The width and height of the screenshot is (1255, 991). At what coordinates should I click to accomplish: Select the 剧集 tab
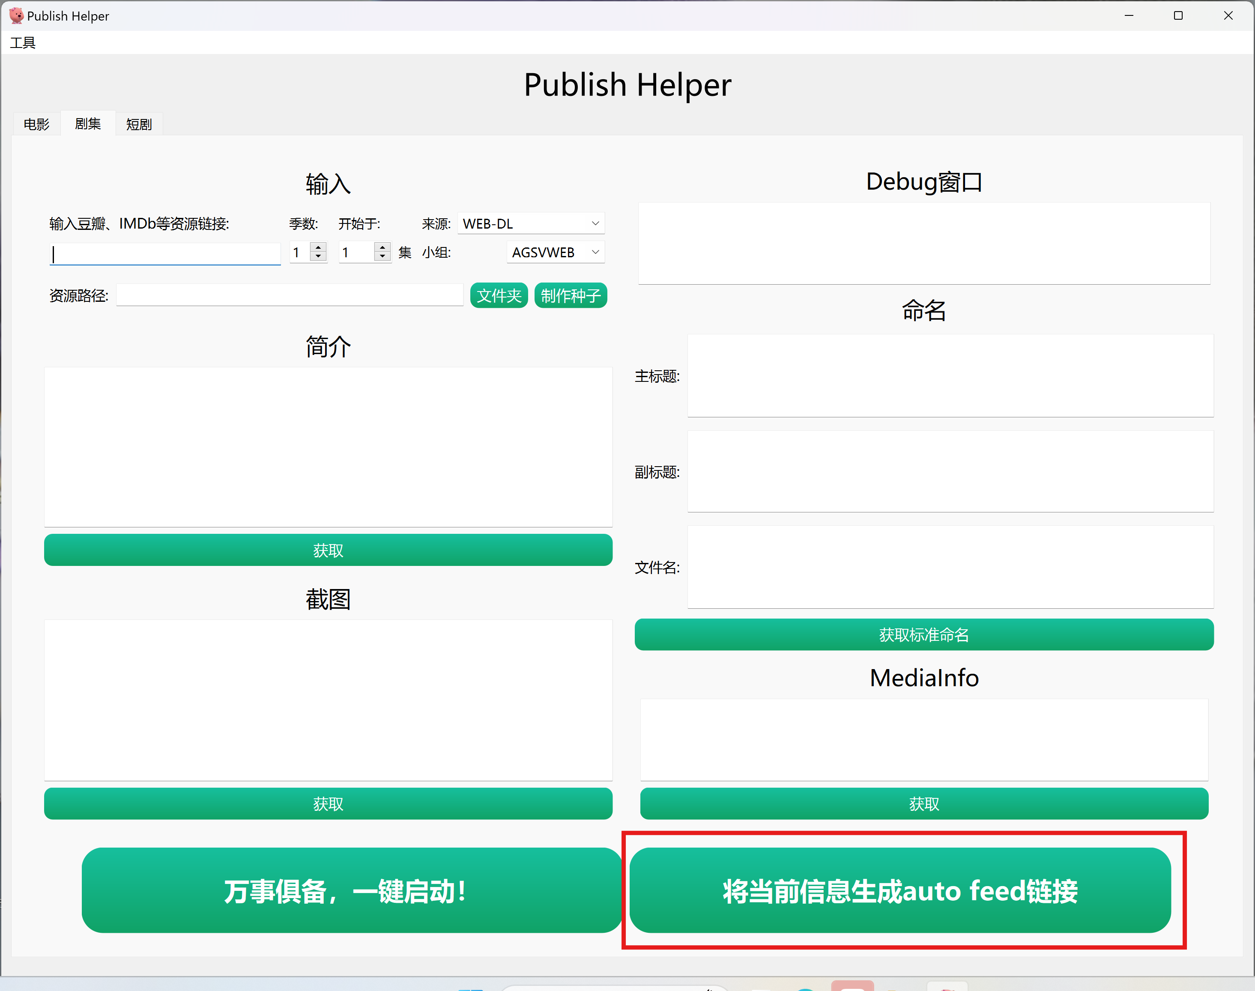(x=88, y=124)
